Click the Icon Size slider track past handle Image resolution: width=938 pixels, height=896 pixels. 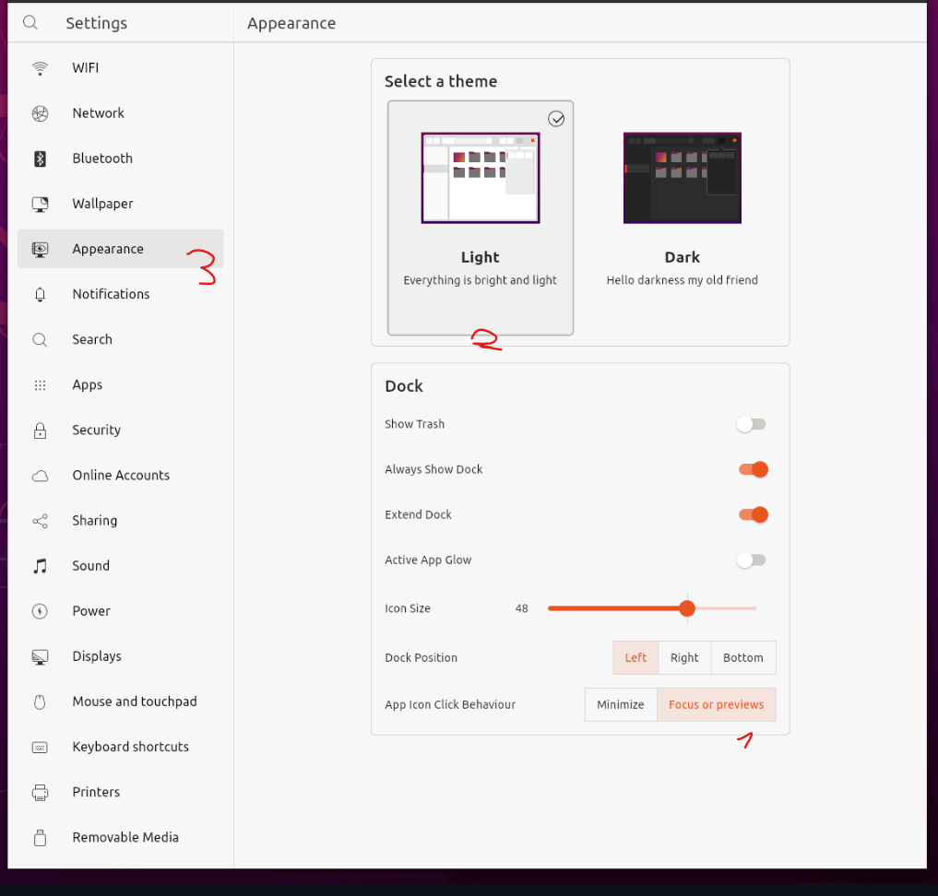(x=726, y=608)
